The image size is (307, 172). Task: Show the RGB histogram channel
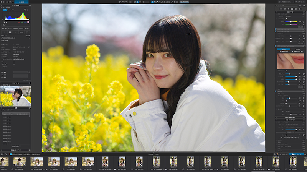click(5, 10)
